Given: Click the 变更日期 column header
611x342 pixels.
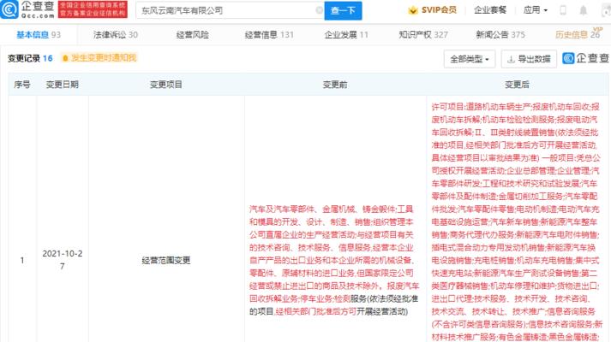Looking at the screenshot, I should (63, 85).
